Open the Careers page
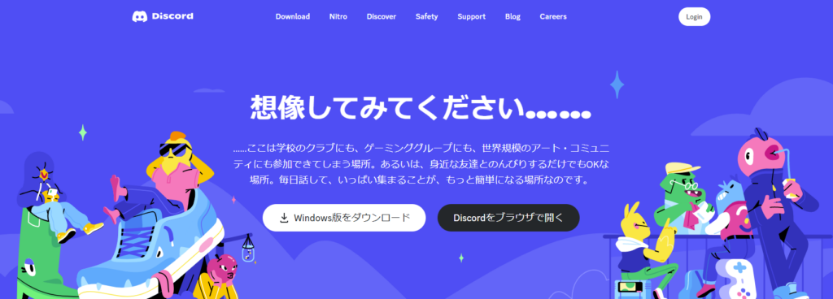833x299 pixels. (x=553, y=16)
